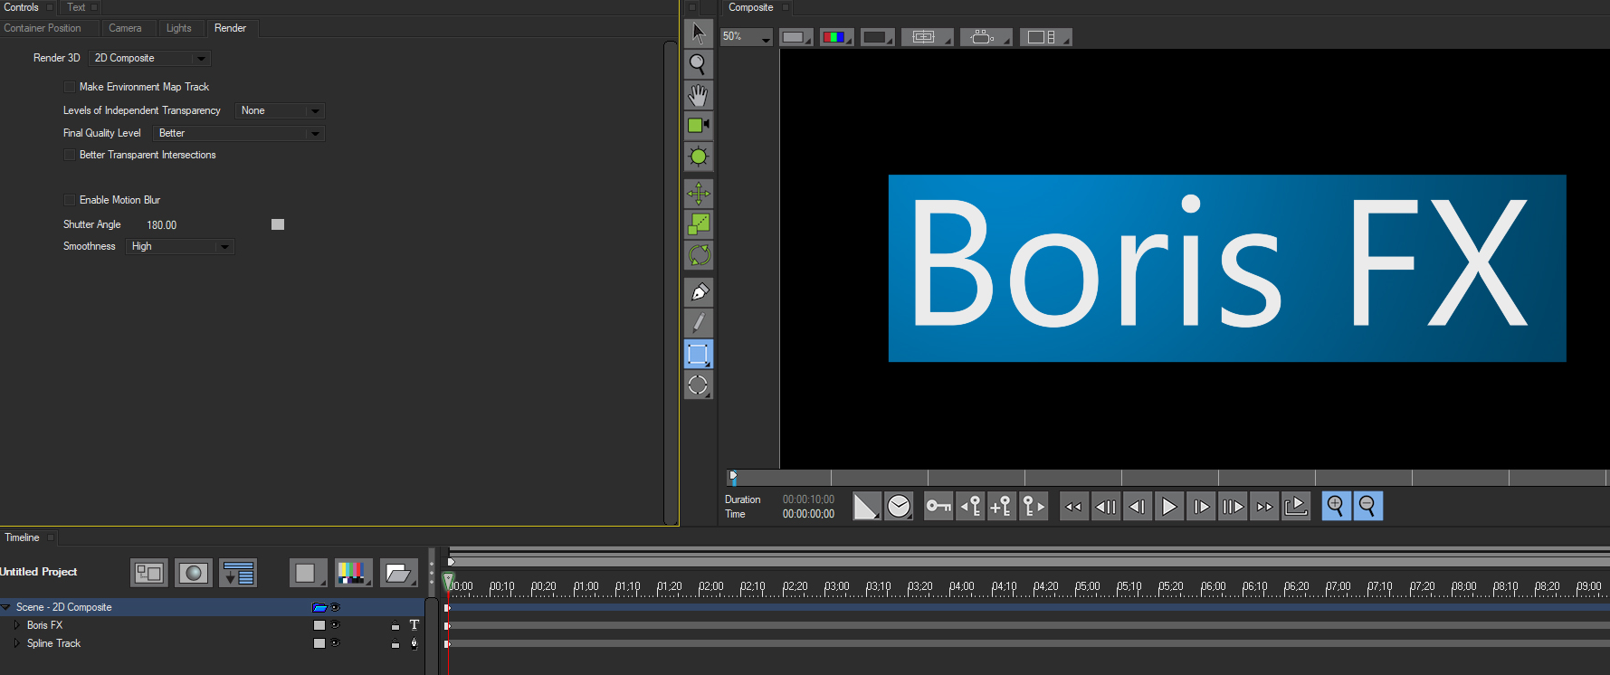Click the triangle ramp button beside the clock
The height and width of the screenshot is (675, 1610).
(x=866, y=507)
